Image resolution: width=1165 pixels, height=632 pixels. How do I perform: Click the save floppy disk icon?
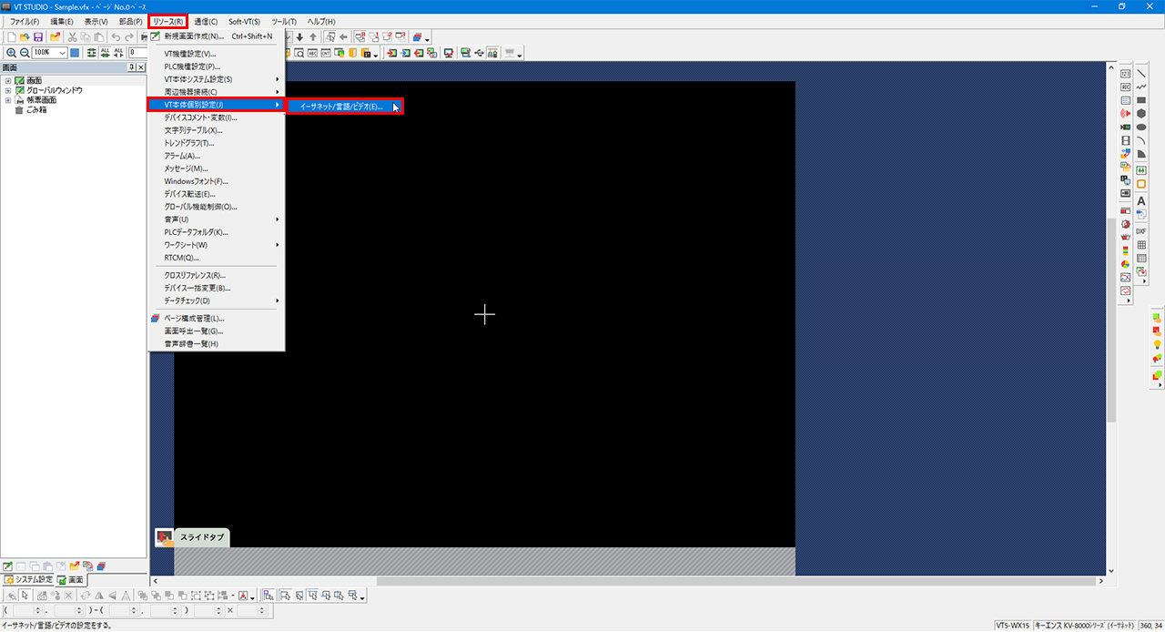point(38,37)
